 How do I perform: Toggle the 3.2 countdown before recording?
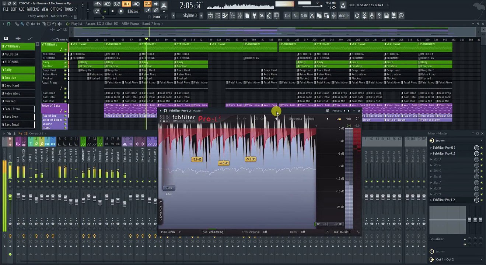117,4
